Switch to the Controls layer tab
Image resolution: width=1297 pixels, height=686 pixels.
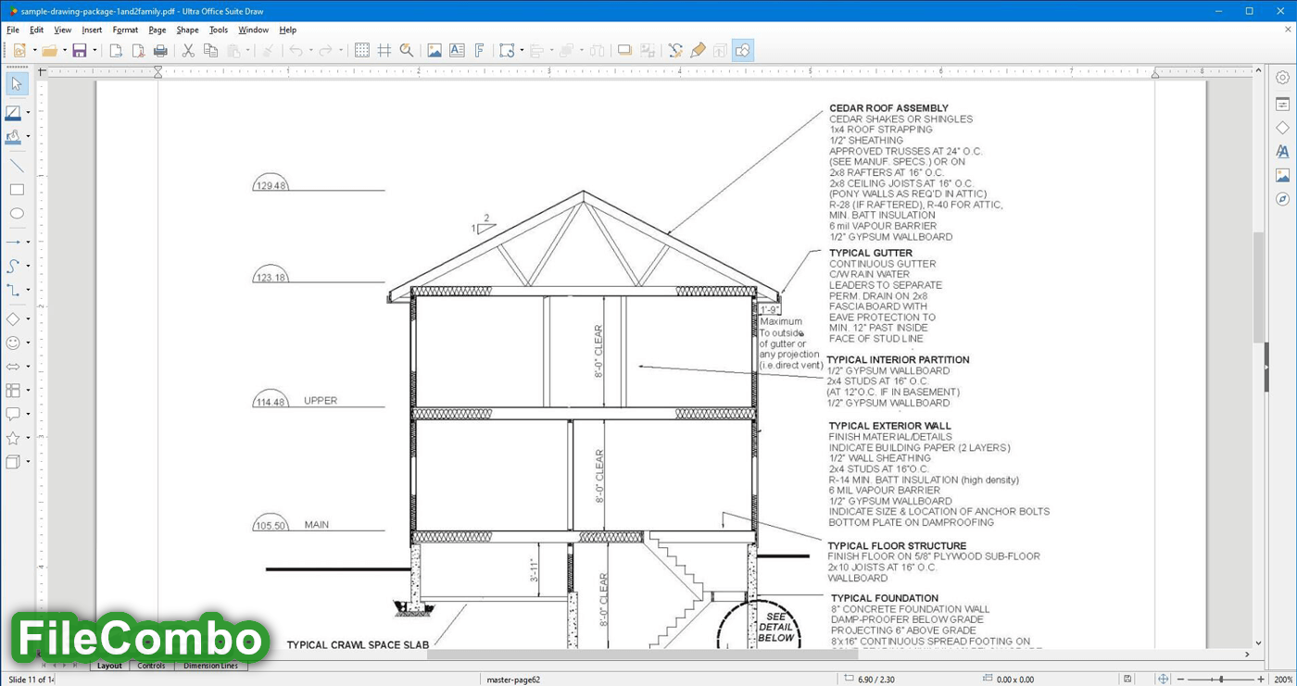click(151, 666)
